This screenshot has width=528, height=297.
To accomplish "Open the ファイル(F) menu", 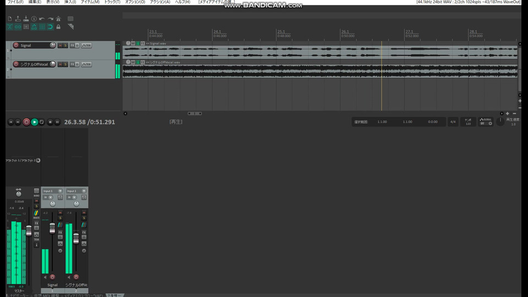I will tap(15, 2).
